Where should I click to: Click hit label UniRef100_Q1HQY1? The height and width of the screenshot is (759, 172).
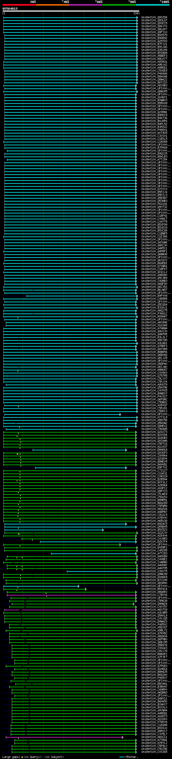[154, 97]
